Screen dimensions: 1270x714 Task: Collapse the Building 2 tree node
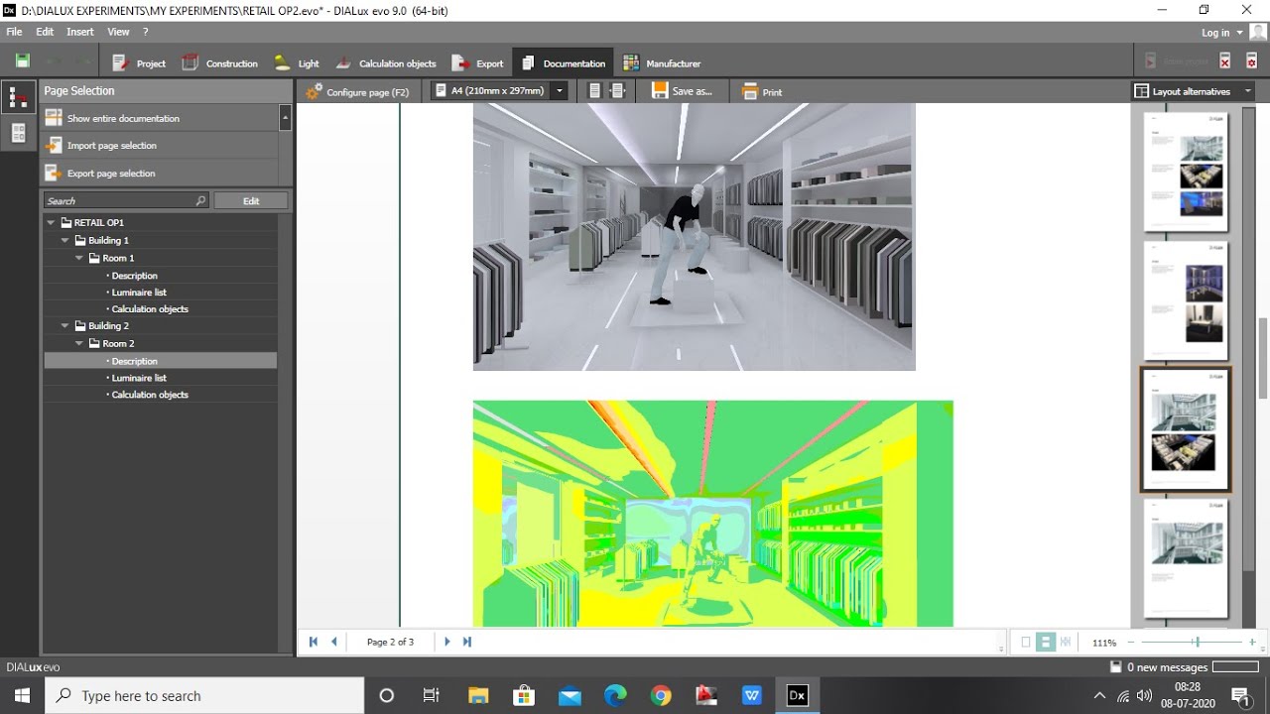point(65,325)
